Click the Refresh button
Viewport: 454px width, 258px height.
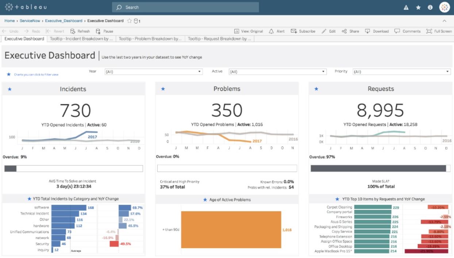tap(81, 31)
